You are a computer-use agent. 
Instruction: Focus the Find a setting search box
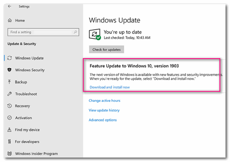pos(43,32)
